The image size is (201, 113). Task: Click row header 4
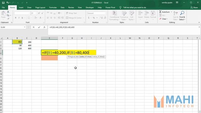click(x=1, y=53)
